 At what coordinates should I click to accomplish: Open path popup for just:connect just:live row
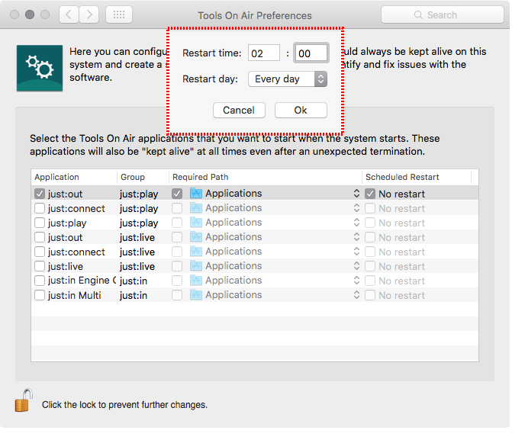[x=356, y=252]
